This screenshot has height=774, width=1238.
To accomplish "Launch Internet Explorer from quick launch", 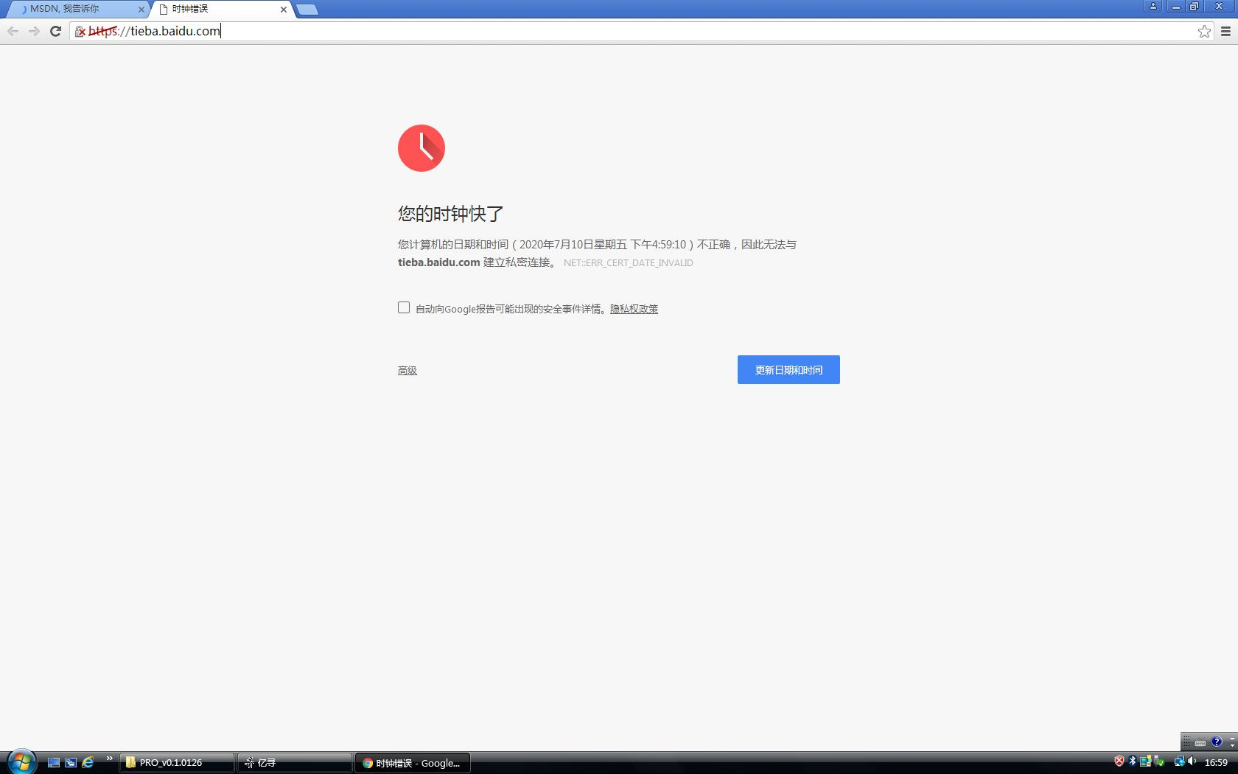I will (88, 762).
